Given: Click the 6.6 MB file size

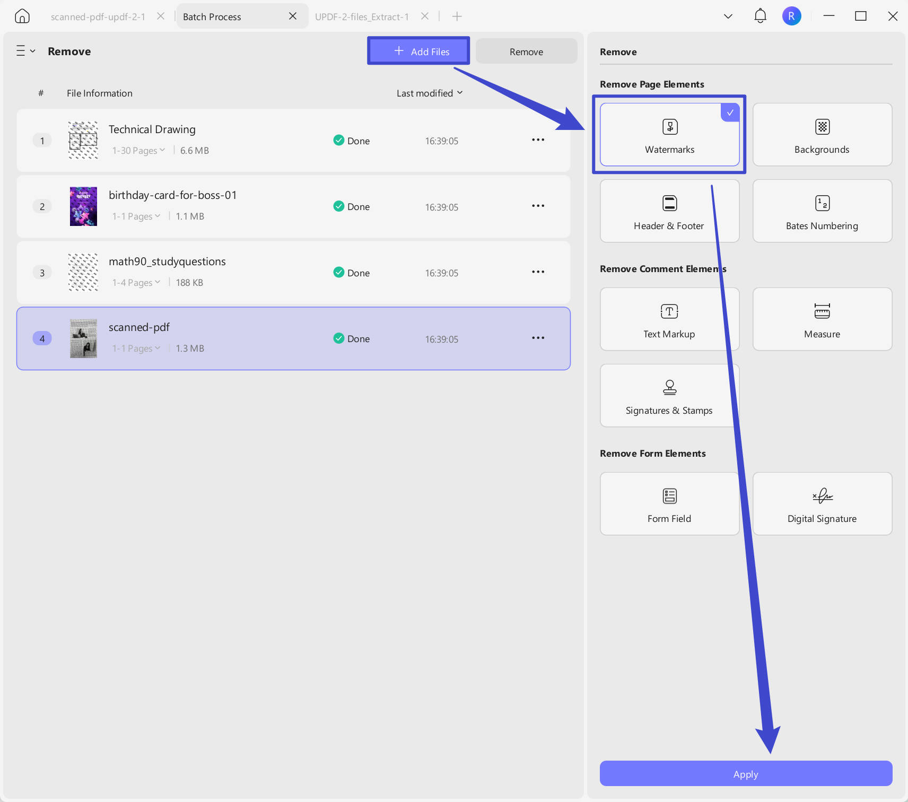Looking at the screenshot, I should pos(195,151).
